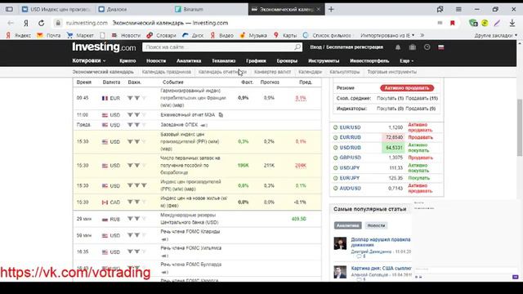Screen dimensions: 523x294
Task: Open EUR/USD pair link in quotes list
Action: point(350,127)
